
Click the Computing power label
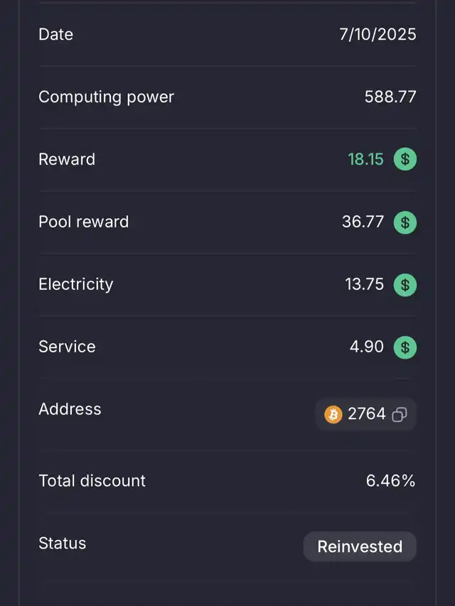[106, 97]
